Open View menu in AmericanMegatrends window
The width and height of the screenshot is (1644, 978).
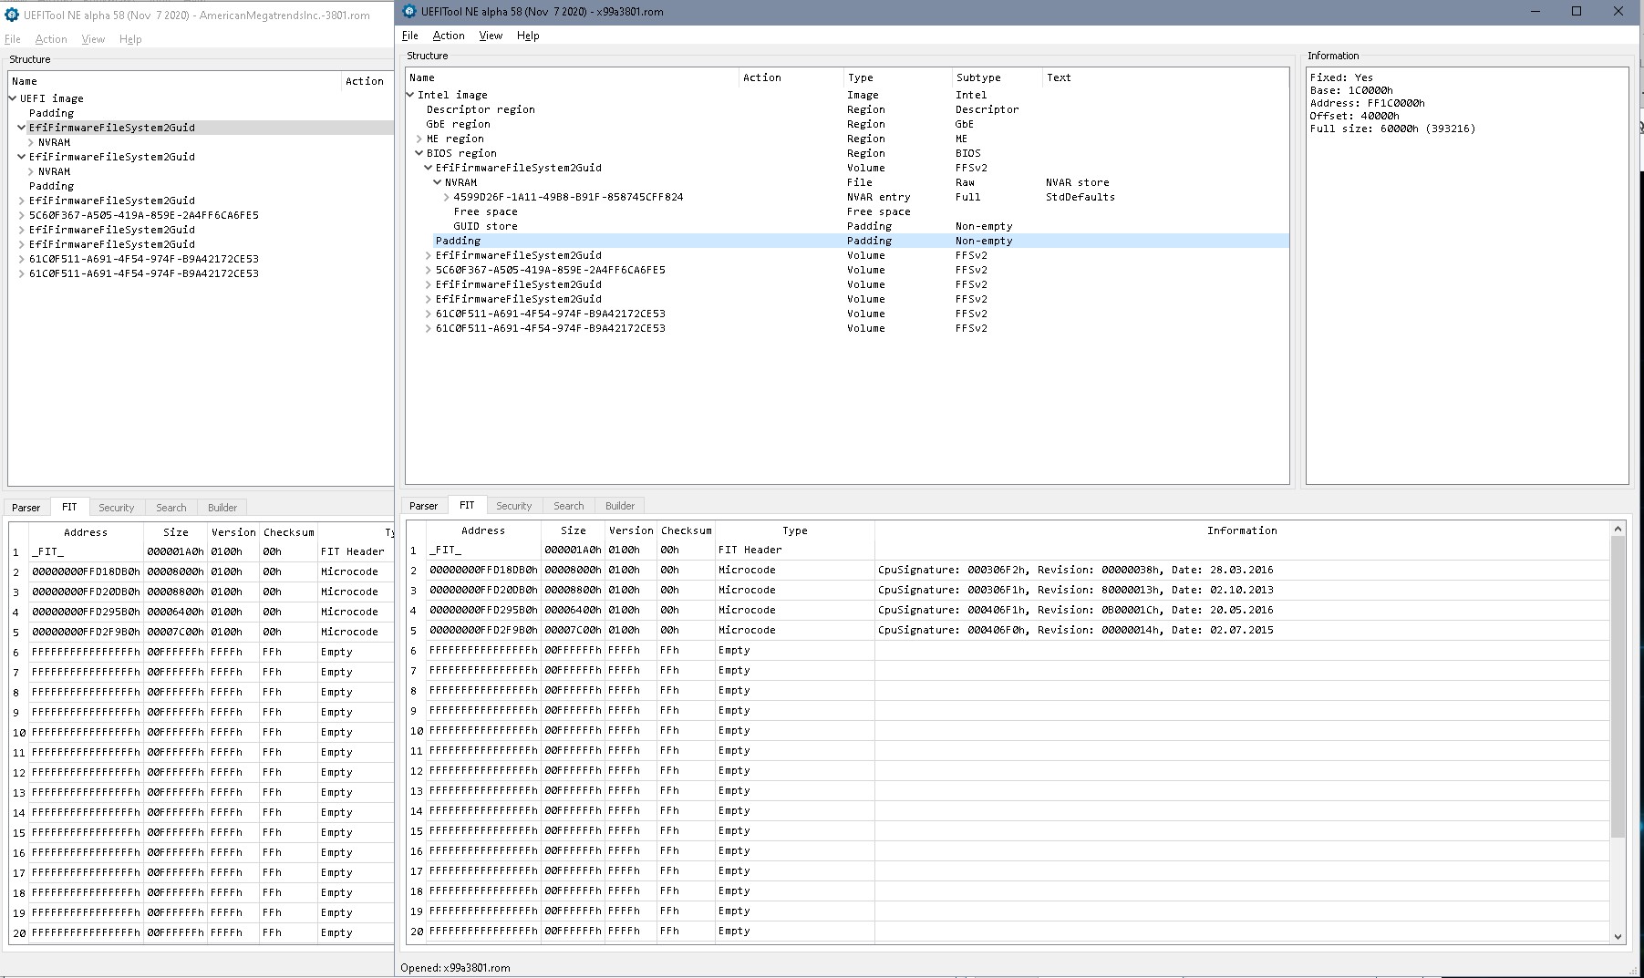point(93,39)
